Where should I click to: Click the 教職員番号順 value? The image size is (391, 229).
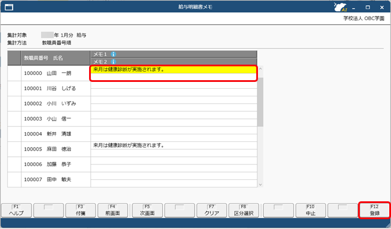click(57, 43)
